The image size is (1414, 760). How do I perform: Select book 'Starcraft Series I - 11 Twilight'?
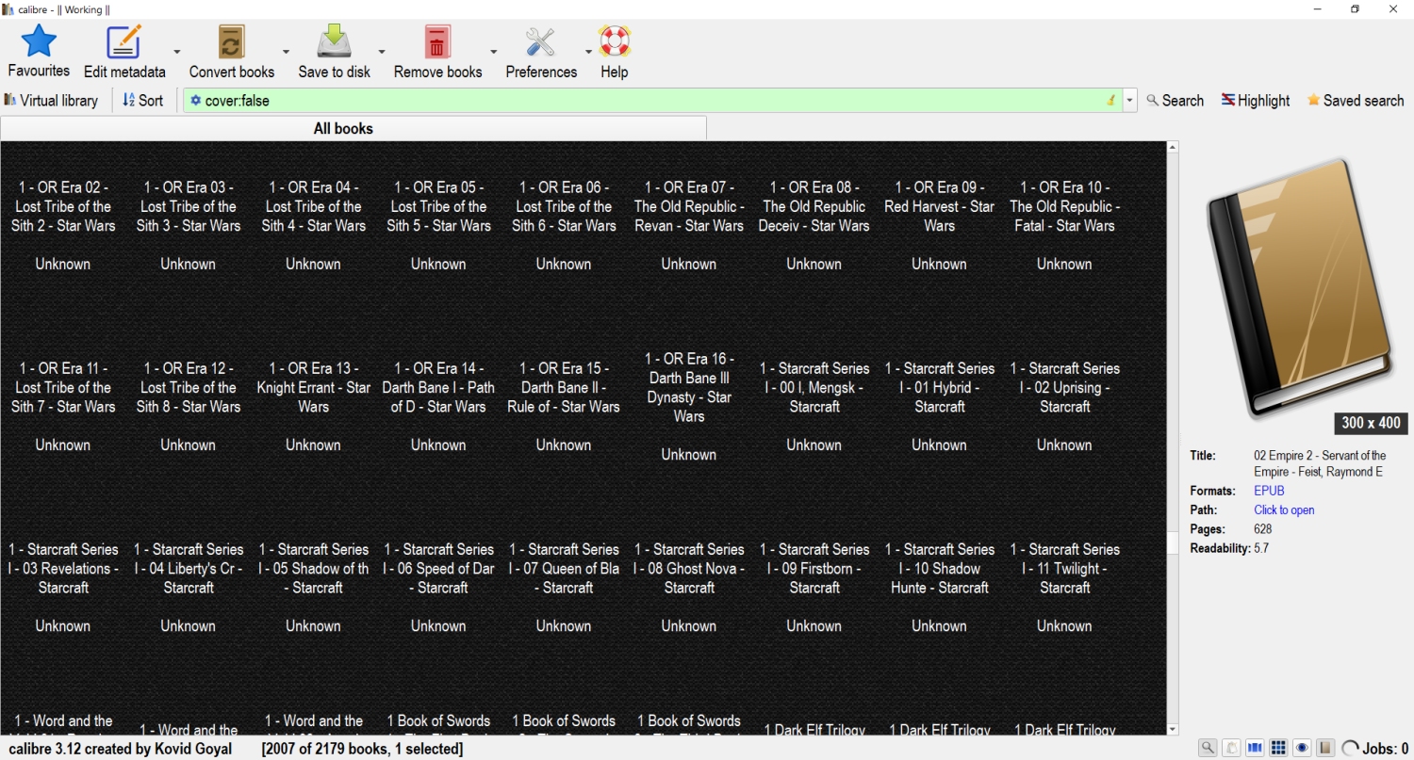pos(1064,587)
